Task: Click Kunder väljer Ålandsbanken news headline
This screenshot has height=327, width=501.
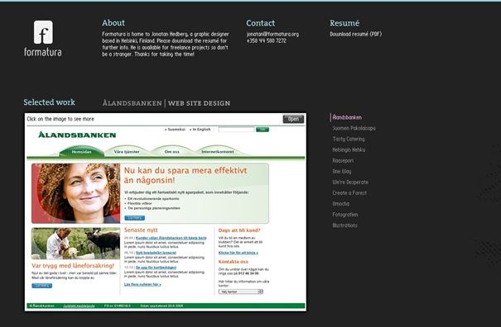Action: coord(171,238)
